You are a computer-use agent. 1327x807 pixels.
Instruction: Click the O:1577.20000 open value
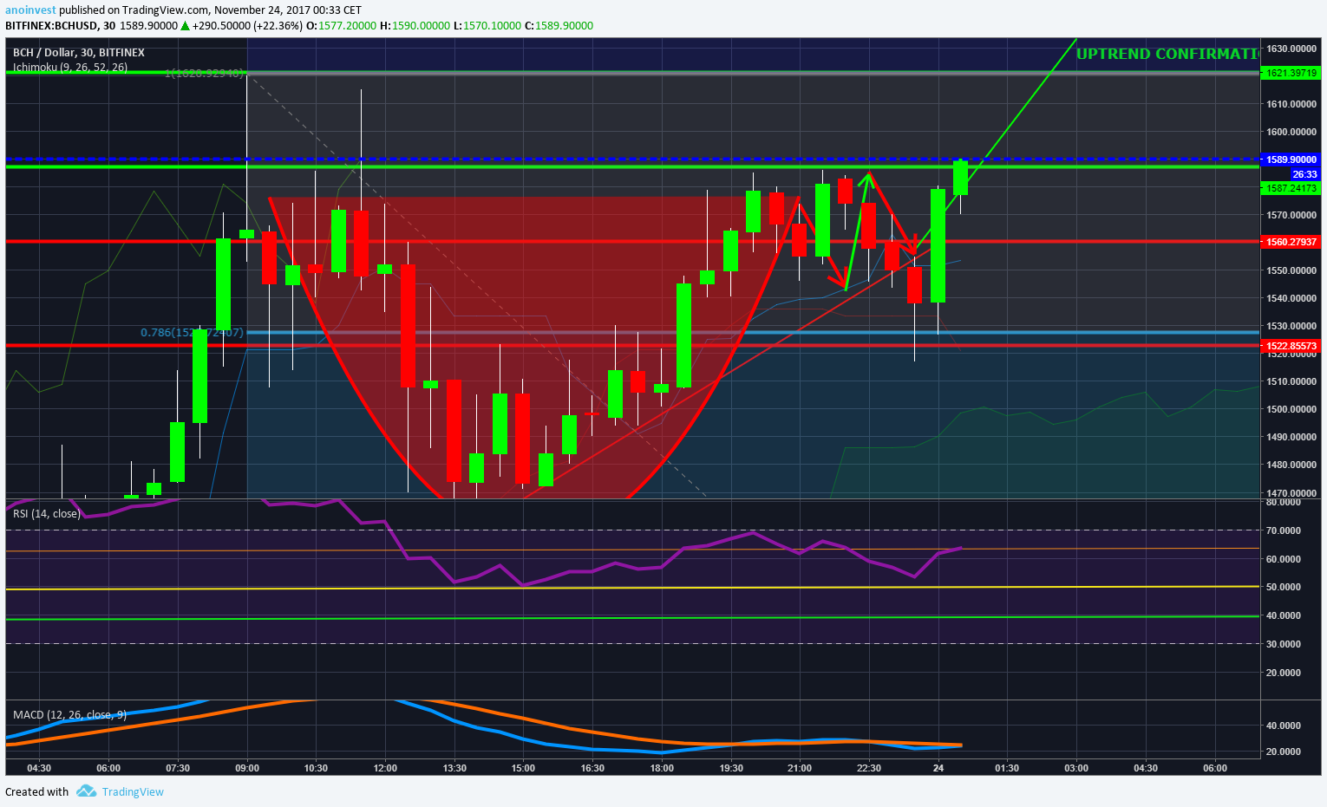(342, 25)
